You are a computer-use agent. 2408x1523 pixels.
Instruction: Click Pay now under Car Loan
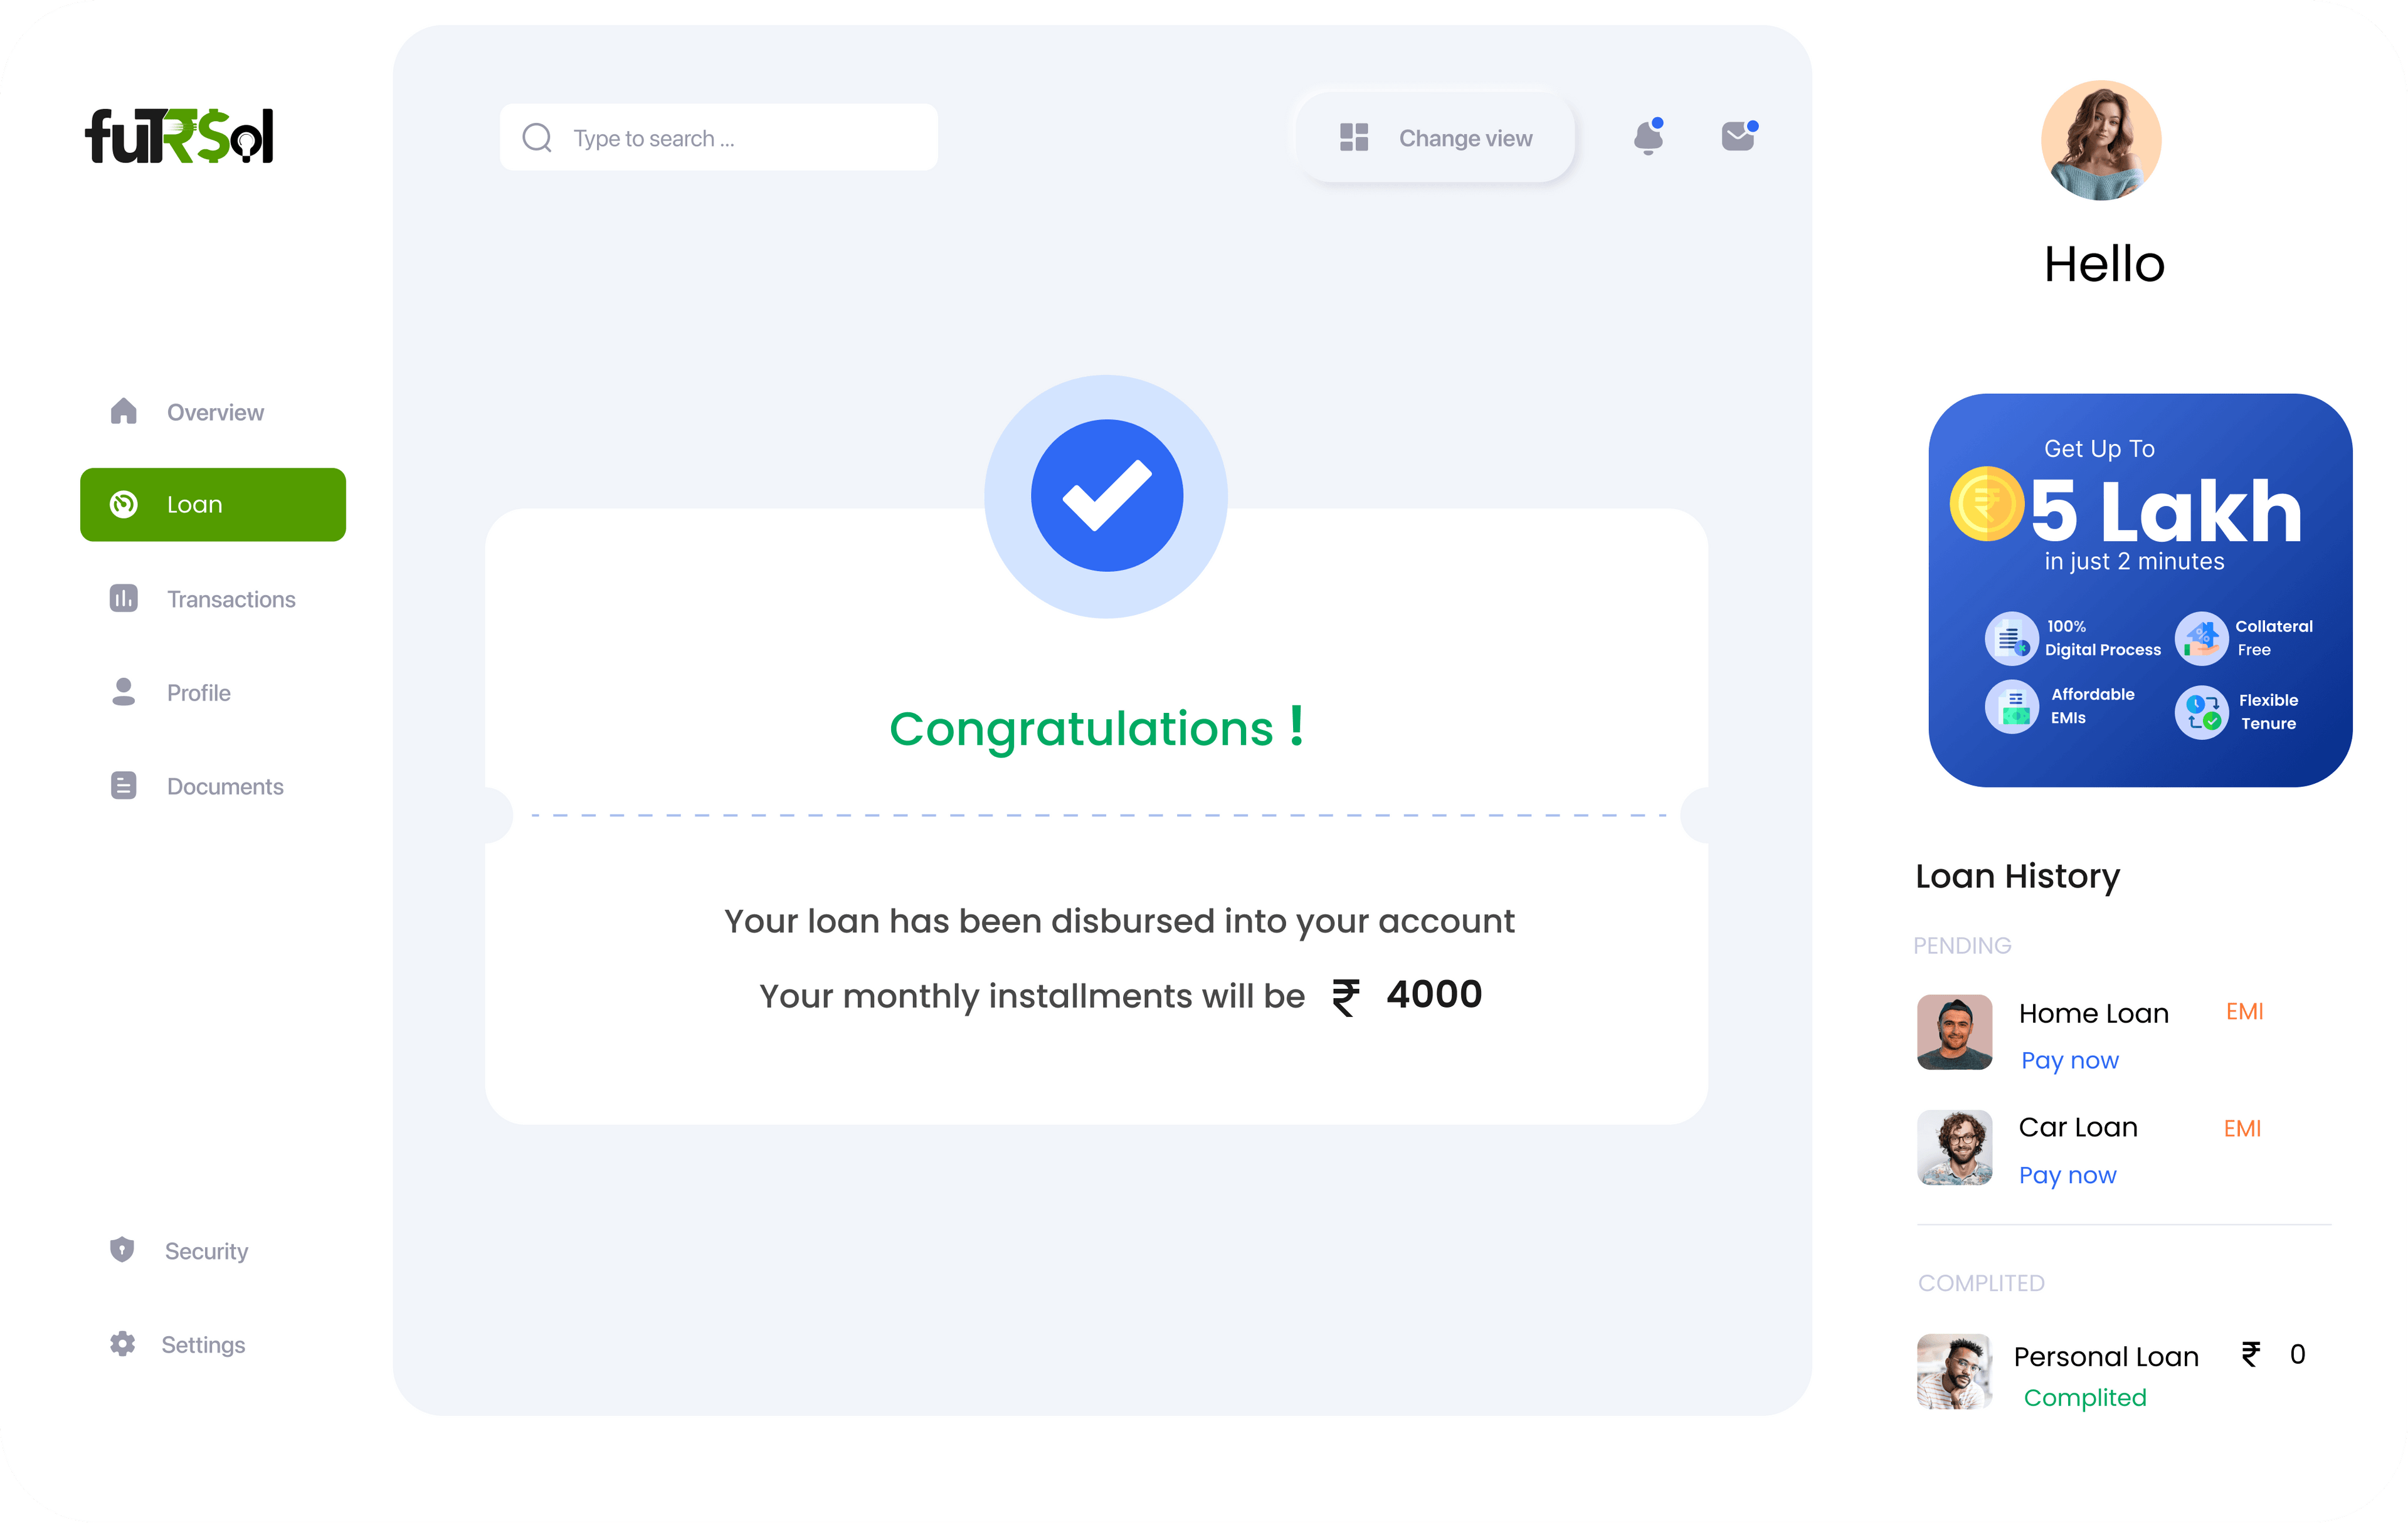[x=2067, y=1175]
